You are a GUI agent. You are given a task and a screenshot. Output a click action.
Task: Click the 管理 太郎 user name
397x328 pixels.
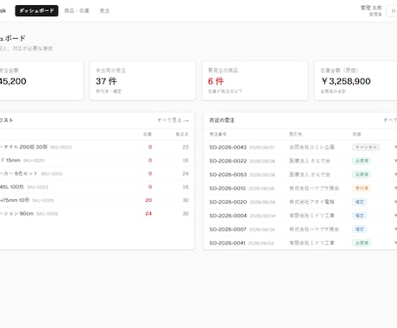tap(371, 8)
